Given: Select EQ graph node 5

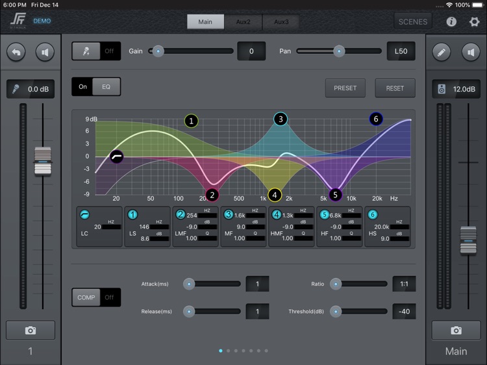Looking at the screenshot, I should (x=335, y=195).
